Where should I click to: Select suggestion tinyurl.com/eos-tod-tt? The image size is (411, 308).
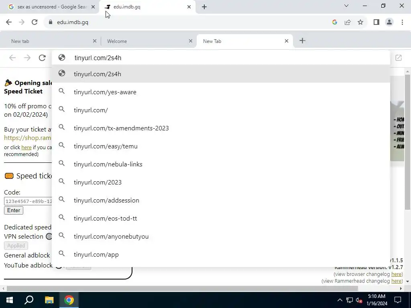coord(221,219)
